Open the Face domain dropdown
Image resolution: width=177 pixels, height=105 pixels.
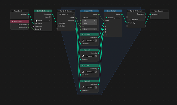pyautogui.click(x=43, y=21)
